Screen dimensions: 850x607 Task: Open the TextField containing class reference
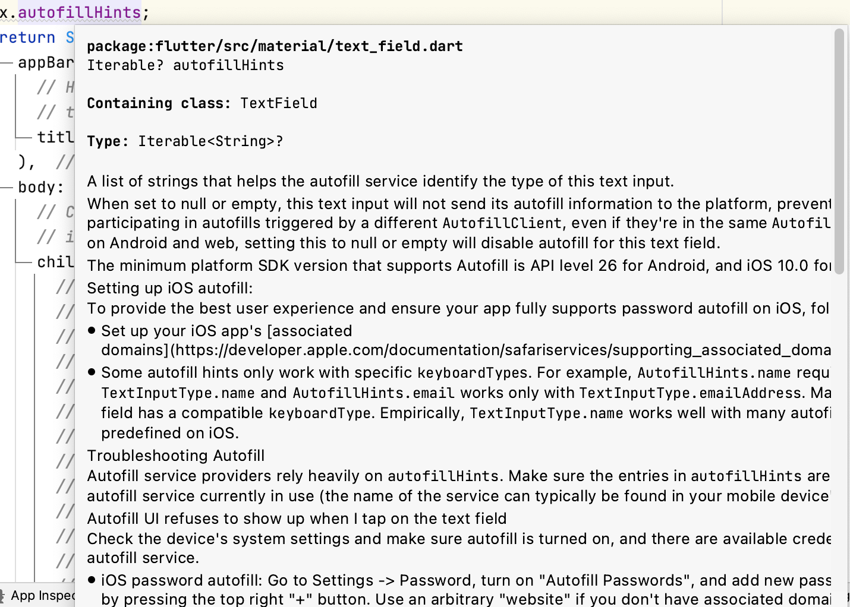[278, 103]
